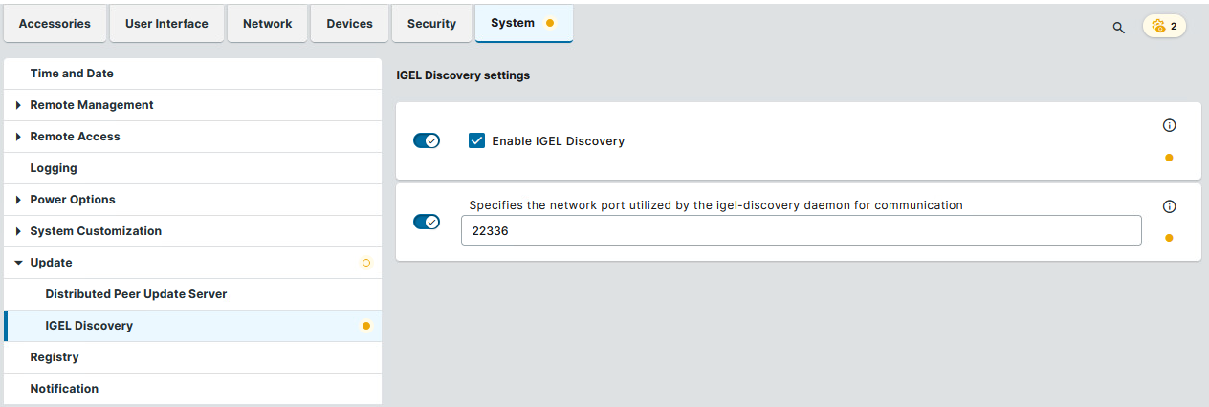Click orange change dot beside Enable IGEL Discovery

click(x=1169, y=158)
